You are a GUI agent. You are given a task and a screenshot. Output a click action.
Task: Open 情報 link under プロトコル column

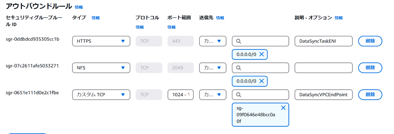[x=140, y=27]
